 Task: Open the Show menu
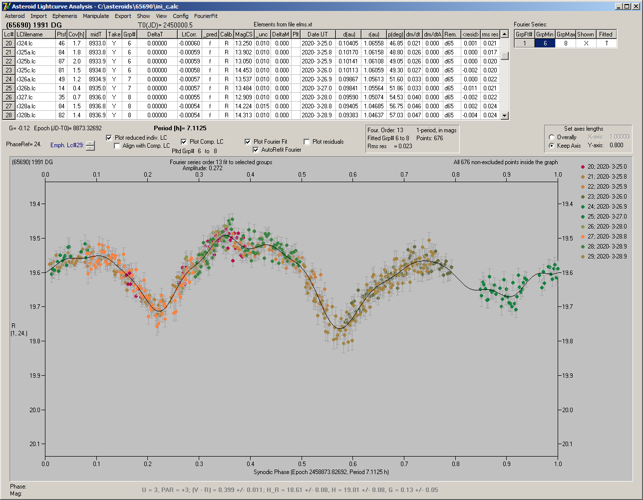tap(143, 16)
